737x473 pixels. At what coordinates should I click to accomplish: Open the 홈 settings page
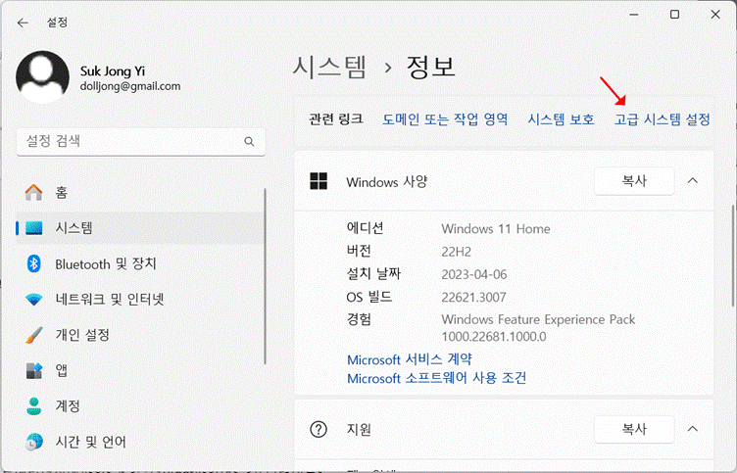coord(140,193)
